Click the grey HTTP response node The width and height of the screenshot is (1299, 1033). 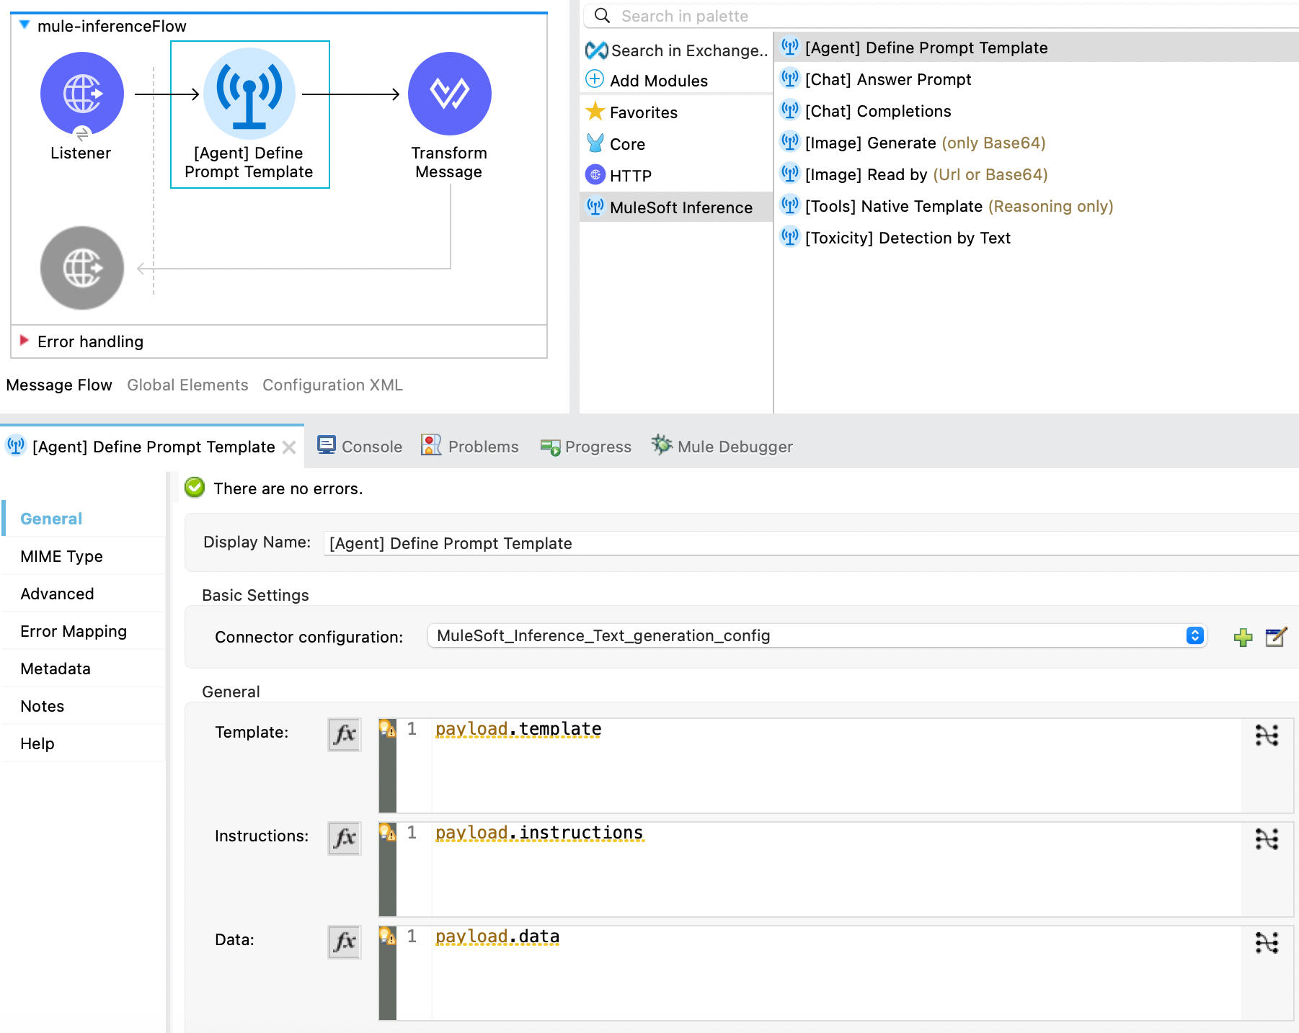point(81,268)
